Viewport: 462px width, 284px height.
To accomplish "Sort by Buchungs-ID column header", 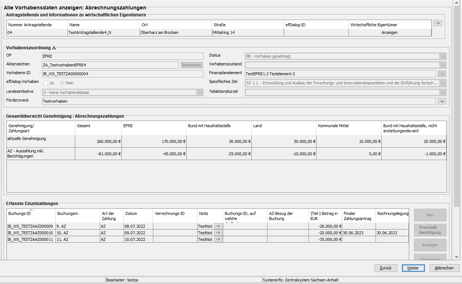I will pos(30,215).
